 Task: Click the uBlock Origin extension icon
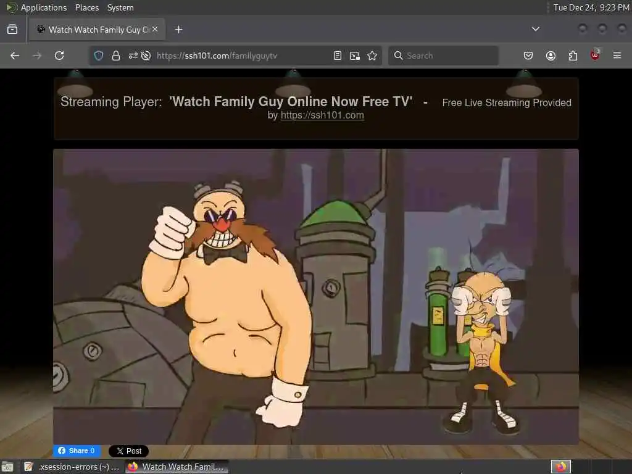595,55
